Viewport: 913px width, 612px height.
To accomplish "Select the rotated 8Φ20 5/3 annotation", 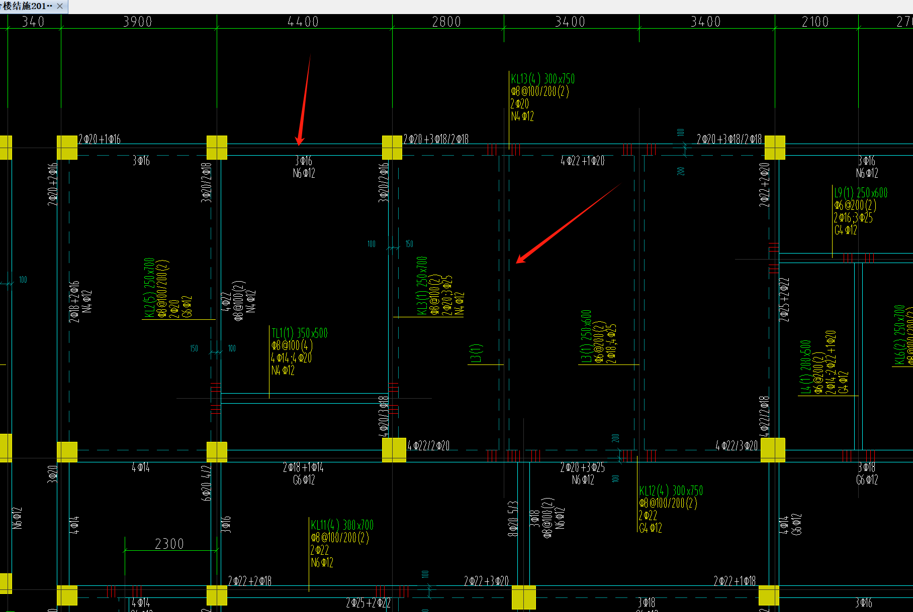I will (x=513, y=519).
